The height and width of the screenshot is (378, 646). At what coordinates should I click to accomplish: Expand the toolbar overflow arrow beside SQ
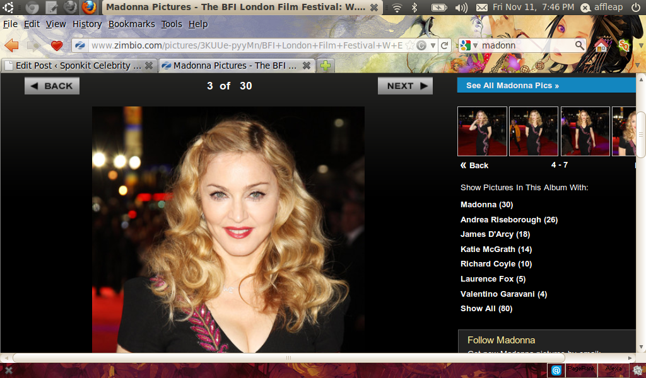(x=641, y=45)
